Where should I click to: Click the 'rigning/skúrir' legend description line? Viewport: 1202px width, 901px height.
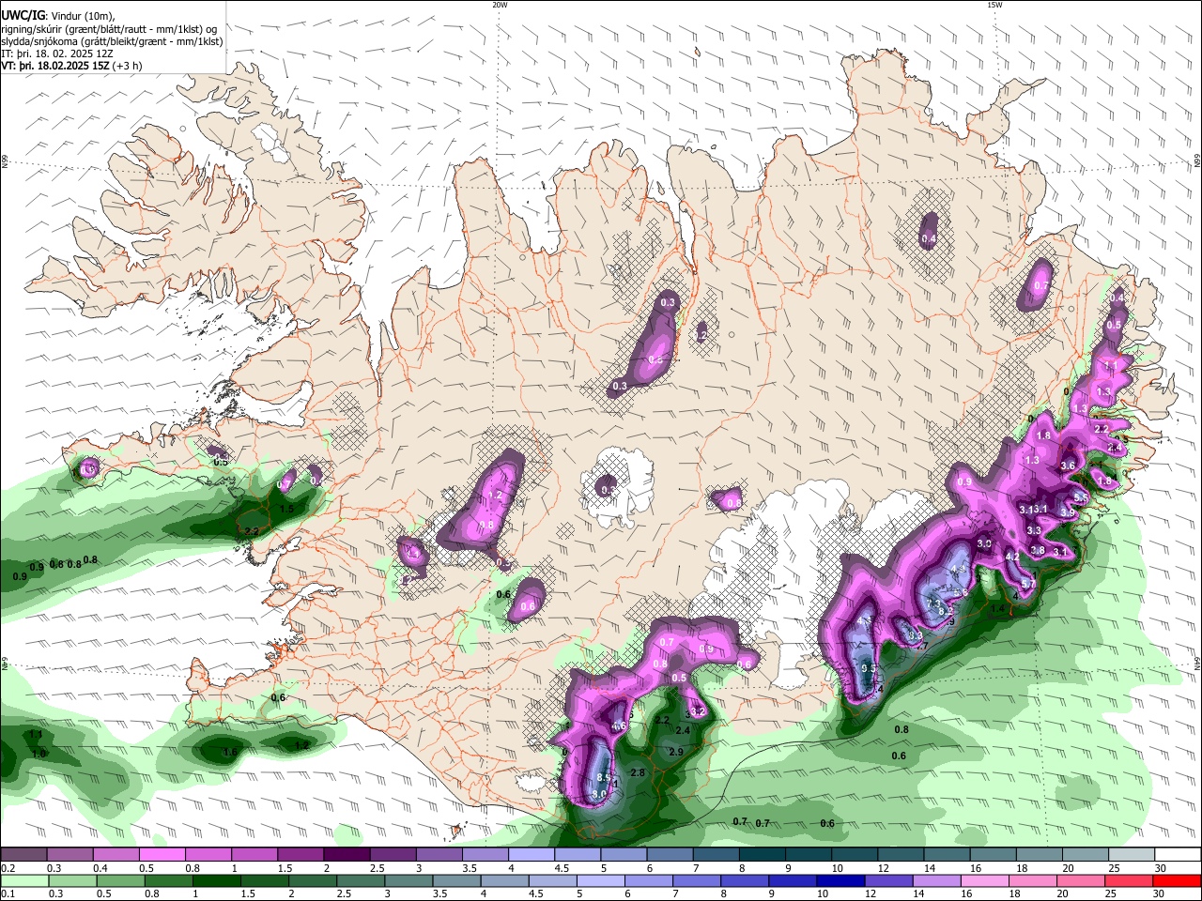tap(109, 28)
